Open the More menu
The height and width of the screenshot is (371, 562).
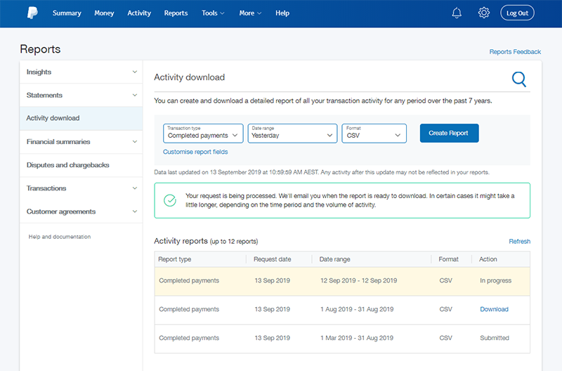click(250, 13)
